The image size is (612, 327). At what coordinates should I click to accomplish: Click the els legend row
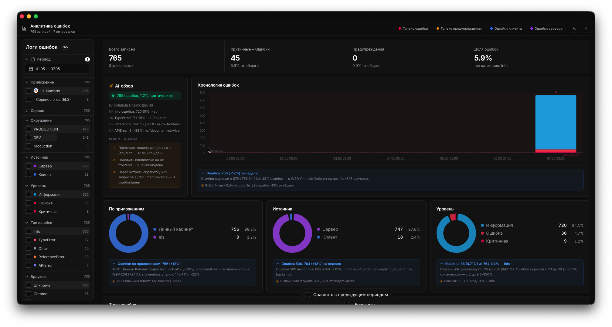click(205, 237)
